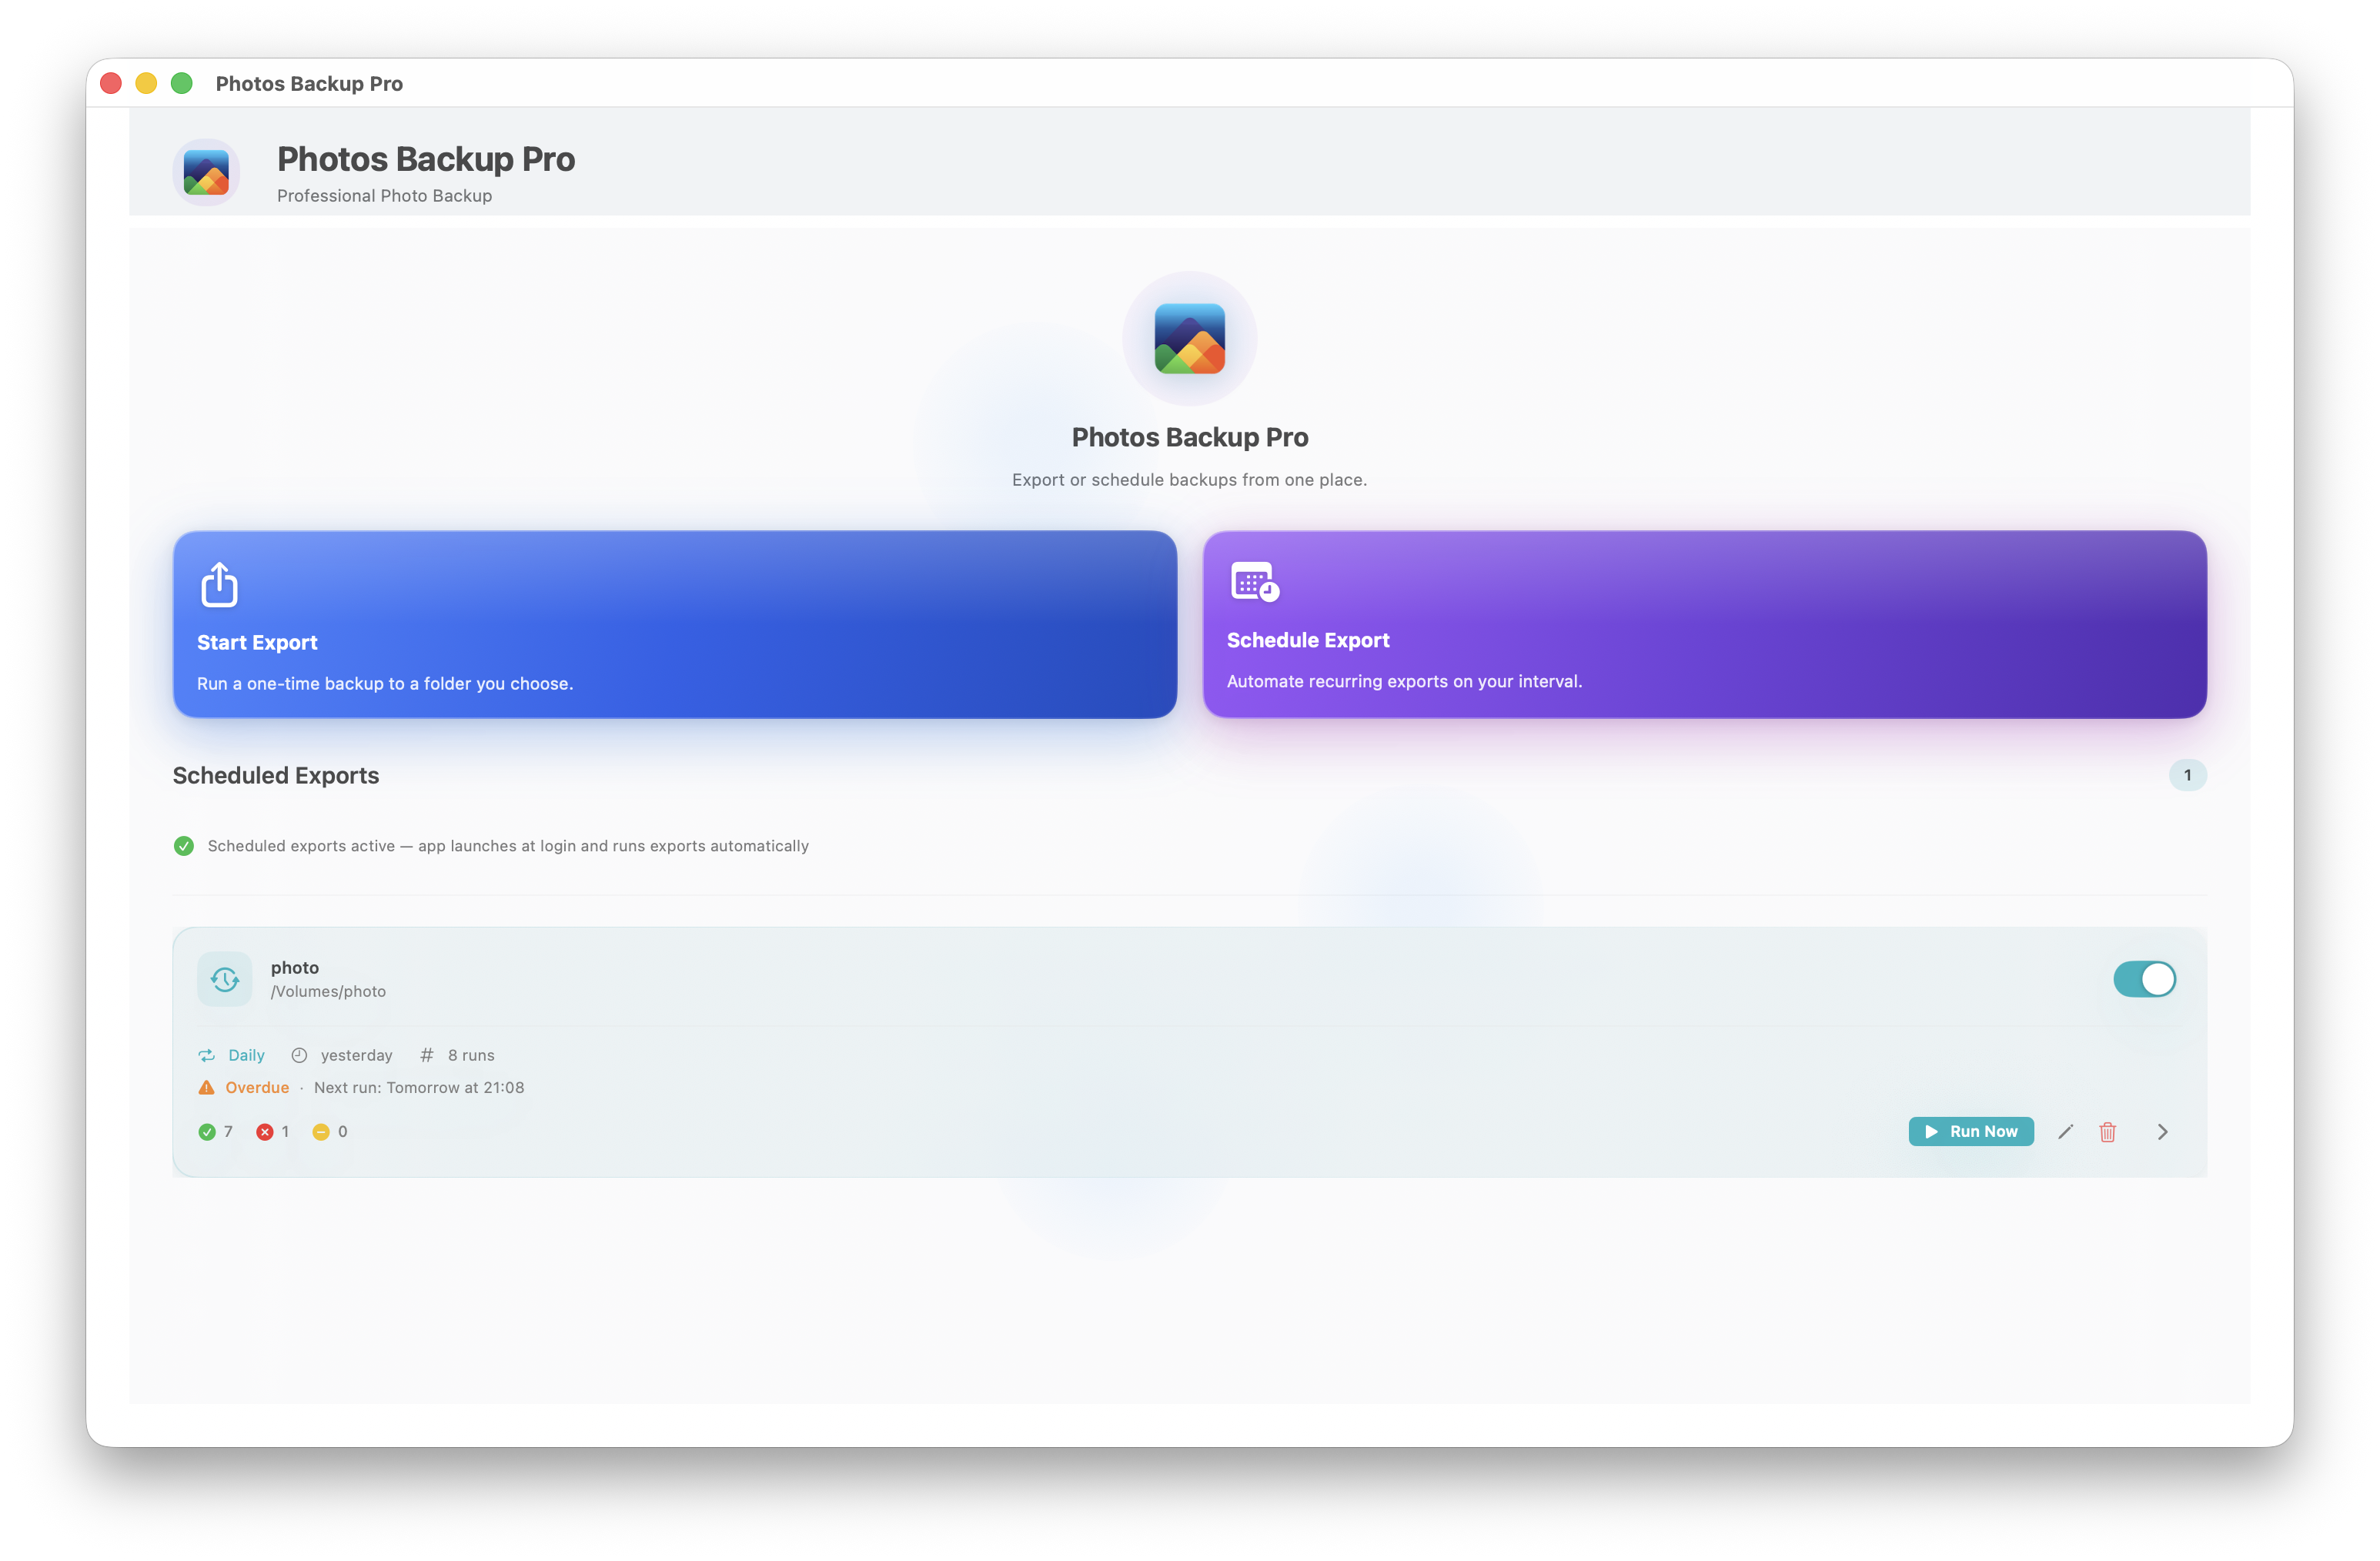Viewport: 2380px width, 1561px height.
Task: Click the red failure count icon showing 1
Action: (x=265, y=1131)
